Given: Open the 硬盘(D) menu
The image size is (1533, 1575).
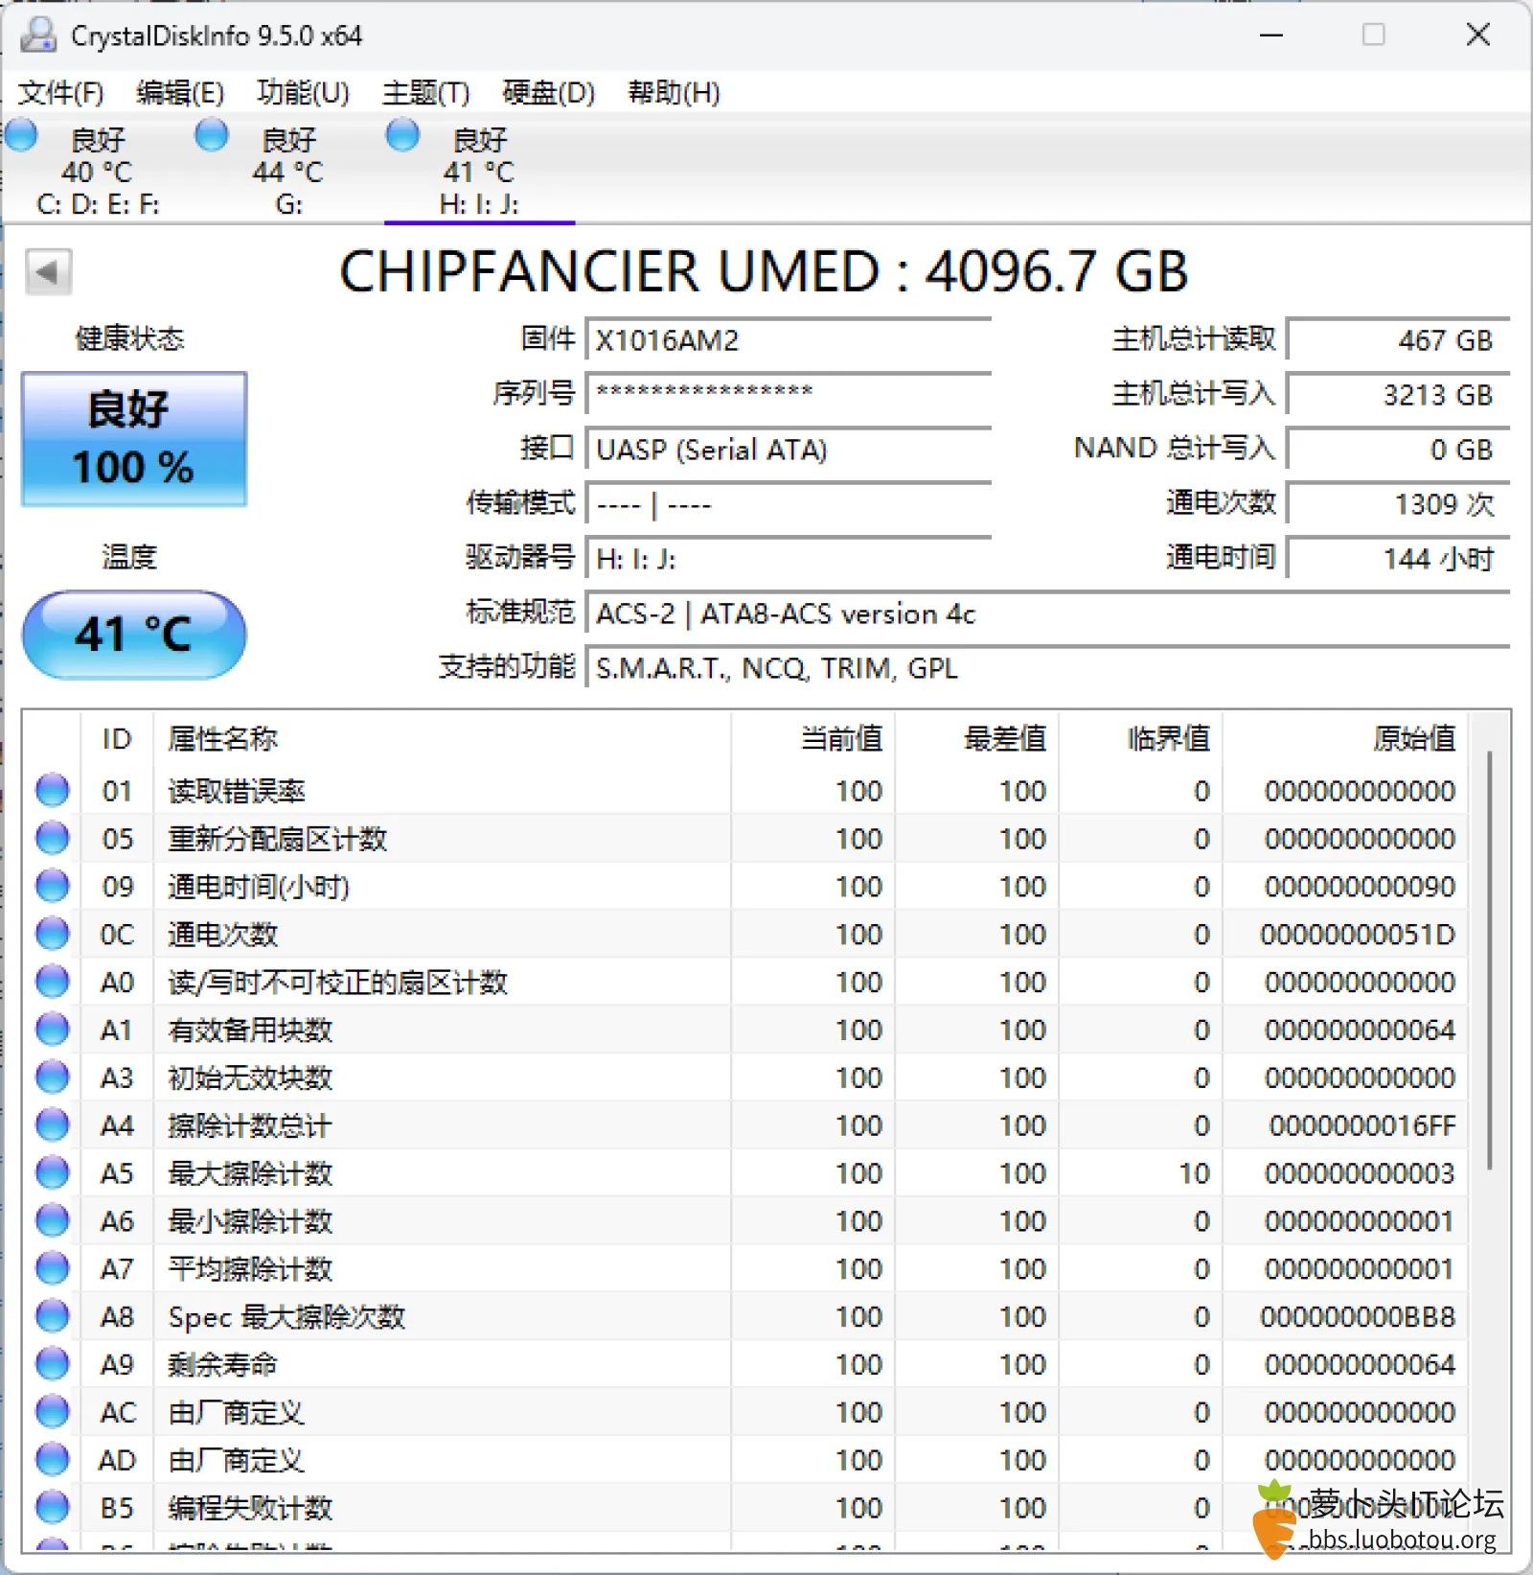Looking at the screenshot, I should click(549, 93).
